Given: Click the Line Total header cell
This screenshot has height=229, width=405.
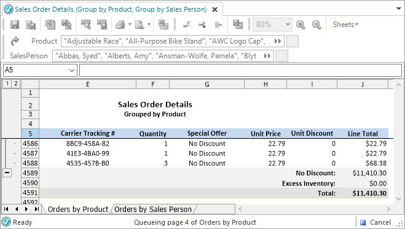Looking at the screenshot, I should coord(363,134).
